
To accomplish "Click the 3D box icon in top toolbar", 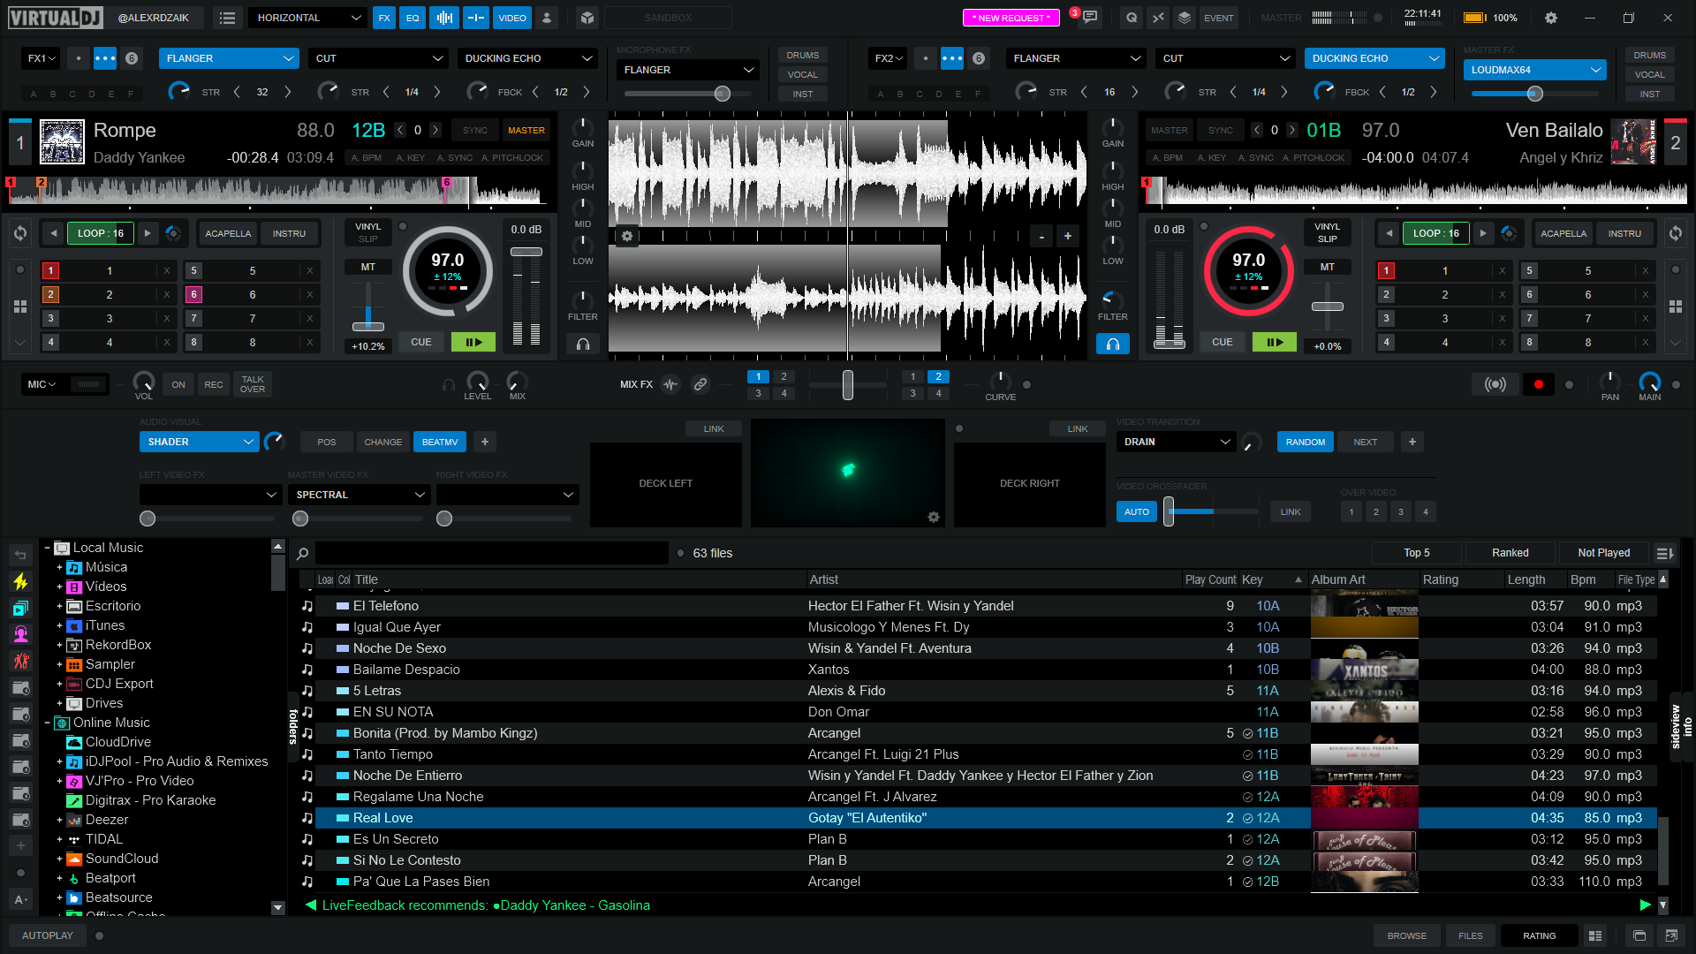I will pos(587,18).
